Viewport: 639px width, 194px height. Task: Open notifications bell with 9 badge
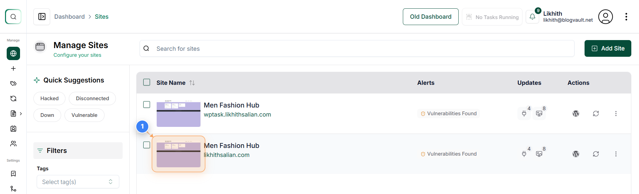coord(532,17)
